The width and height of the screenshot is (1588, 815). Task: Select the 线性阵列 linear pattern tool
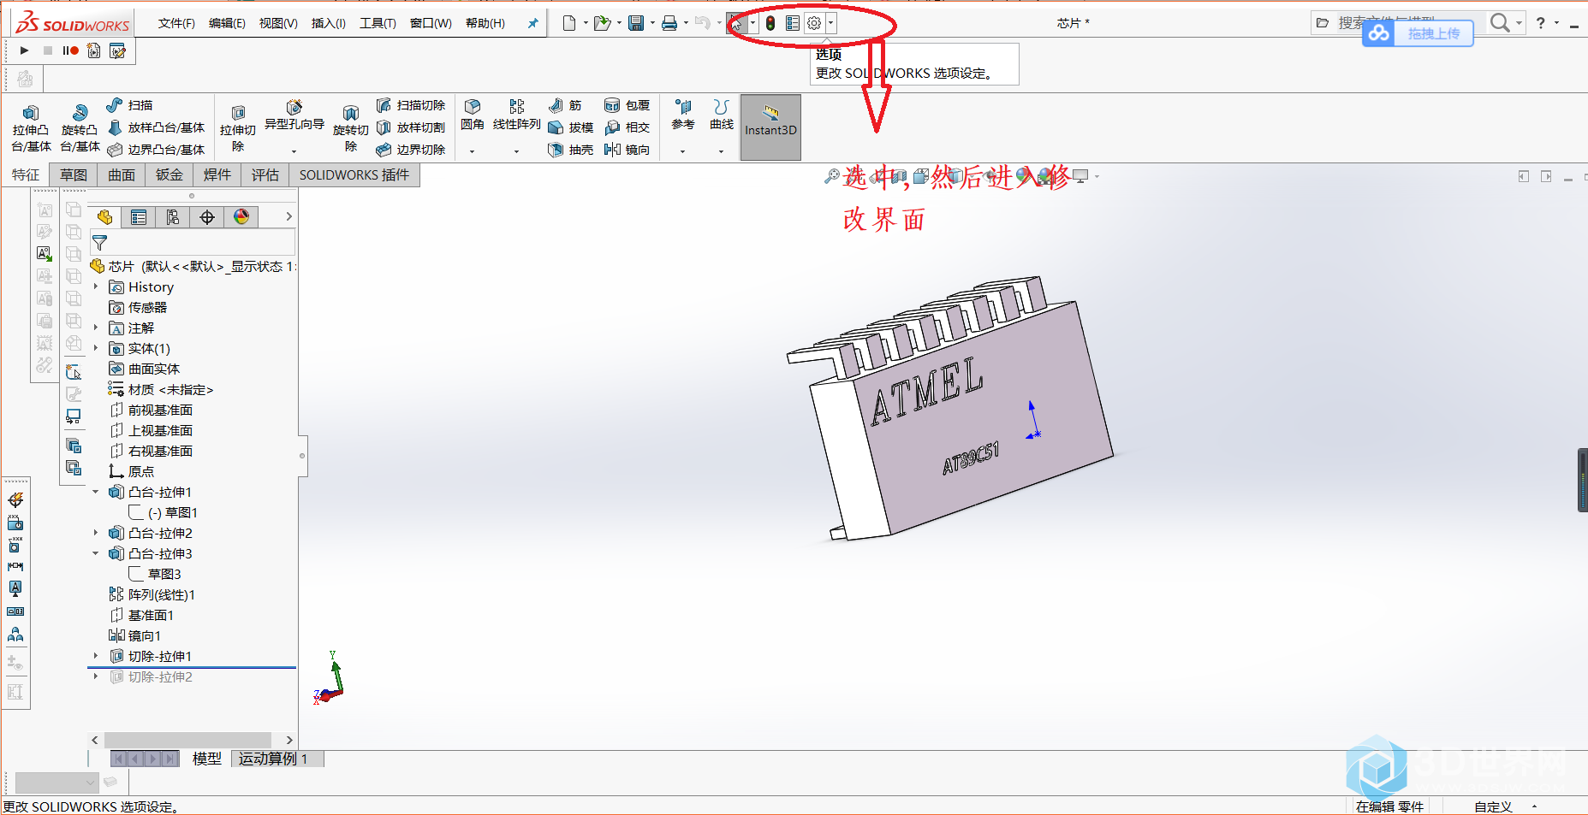(517, 115)
